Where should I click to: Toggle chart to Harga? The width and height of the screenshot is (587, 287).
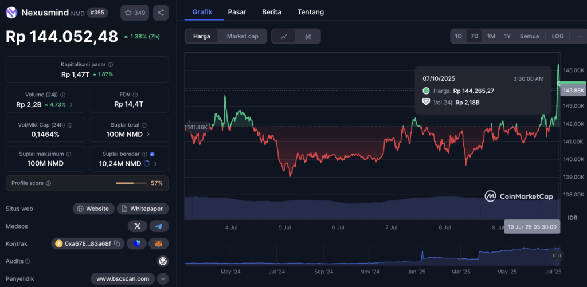point(201,36)
